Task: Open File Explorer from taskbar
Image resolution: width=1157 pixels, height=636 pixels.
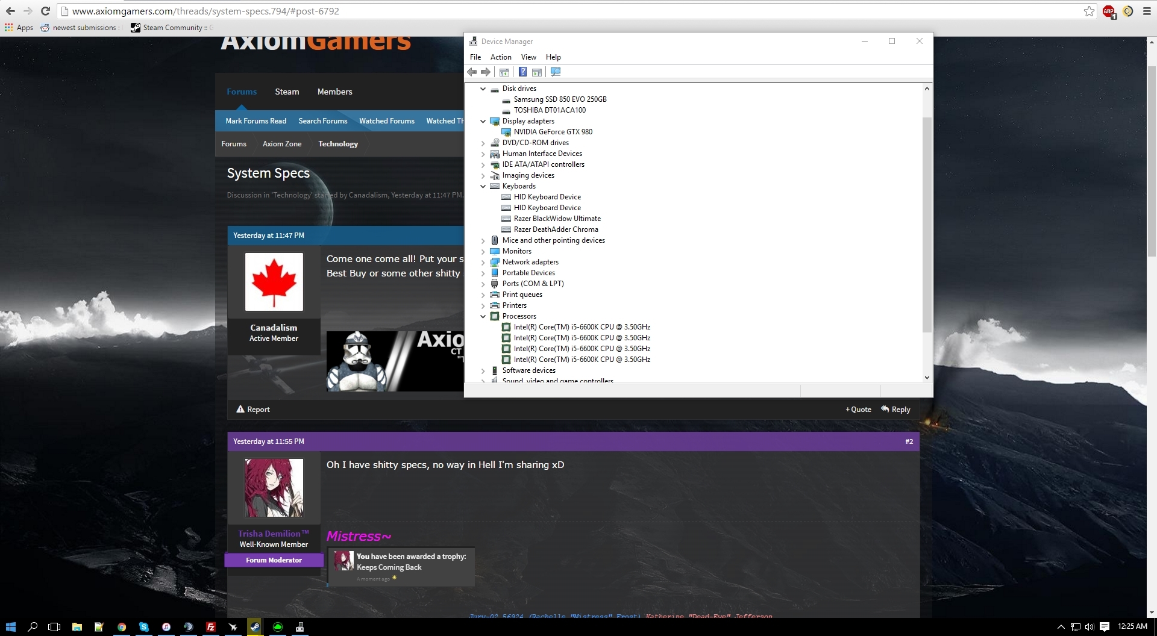Action: [77, 627]
